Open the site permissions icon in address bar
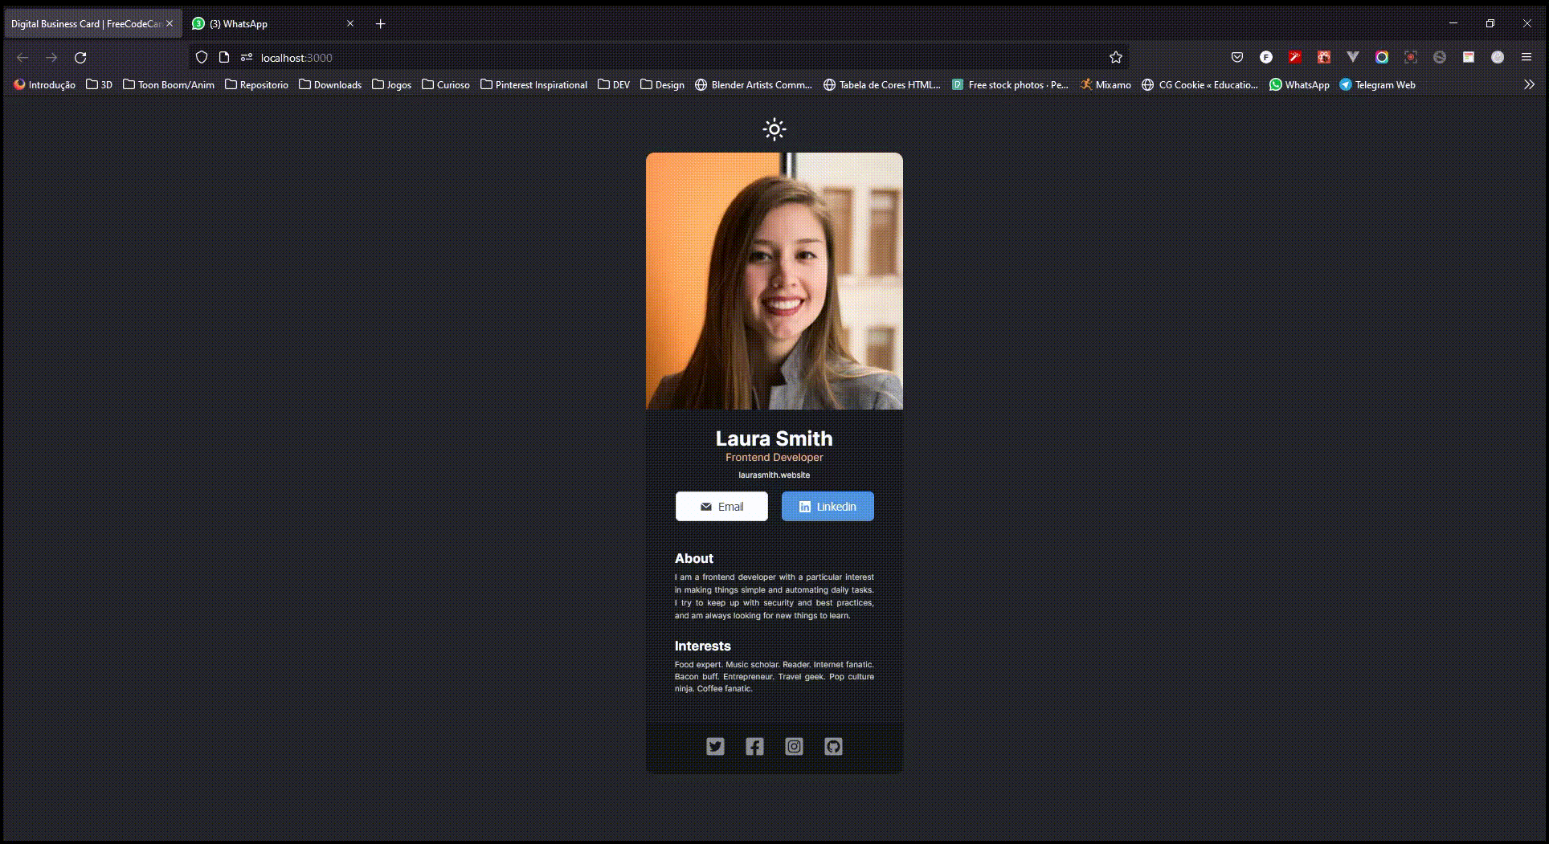Screen dimensions: 1549x844 tap(247, 58)
